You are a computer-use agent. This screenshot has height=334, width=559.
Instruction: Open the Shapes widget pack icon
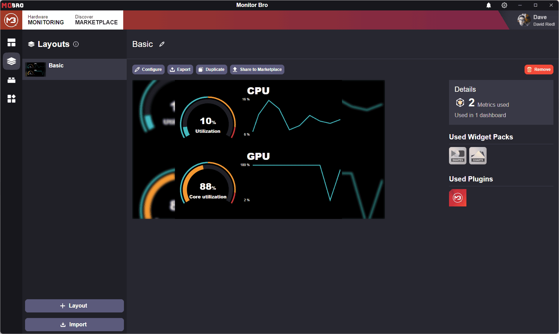click(x=458, y=156)
